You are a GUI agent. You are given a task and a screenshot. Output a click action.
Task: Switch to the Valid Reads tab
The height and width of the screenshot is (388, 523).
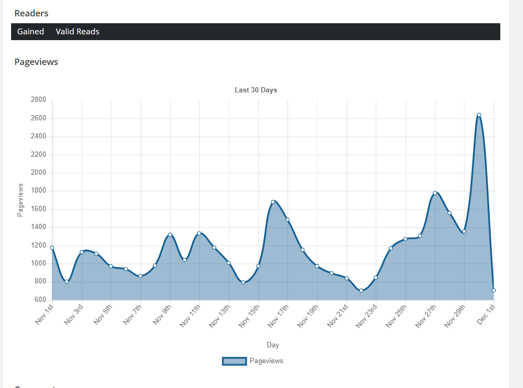pyautogui.click(x=78, y=32)
